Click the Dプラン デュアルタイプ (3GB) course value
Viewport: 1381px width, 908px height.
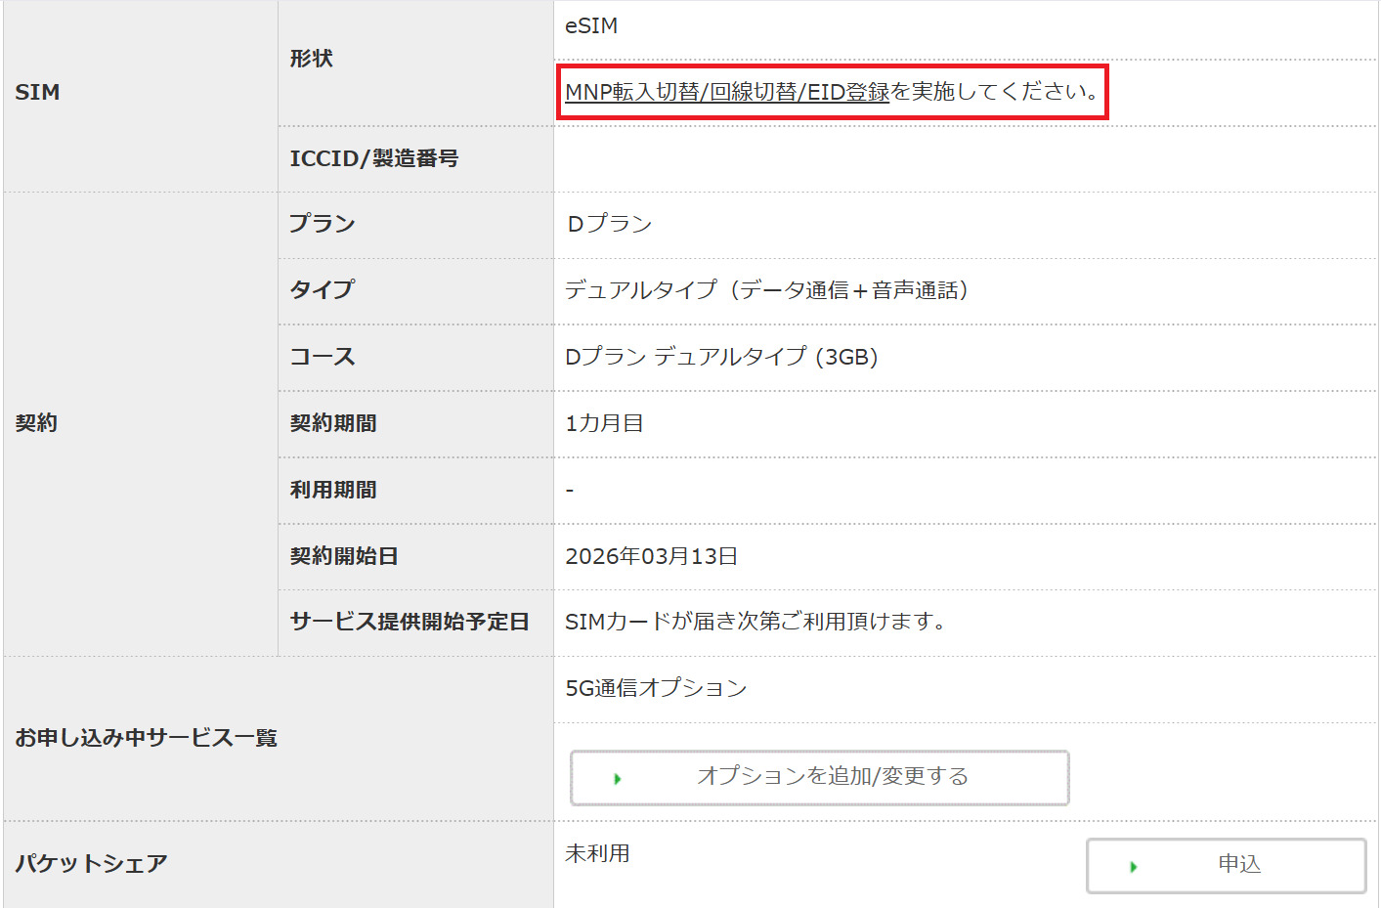(721, 357)
